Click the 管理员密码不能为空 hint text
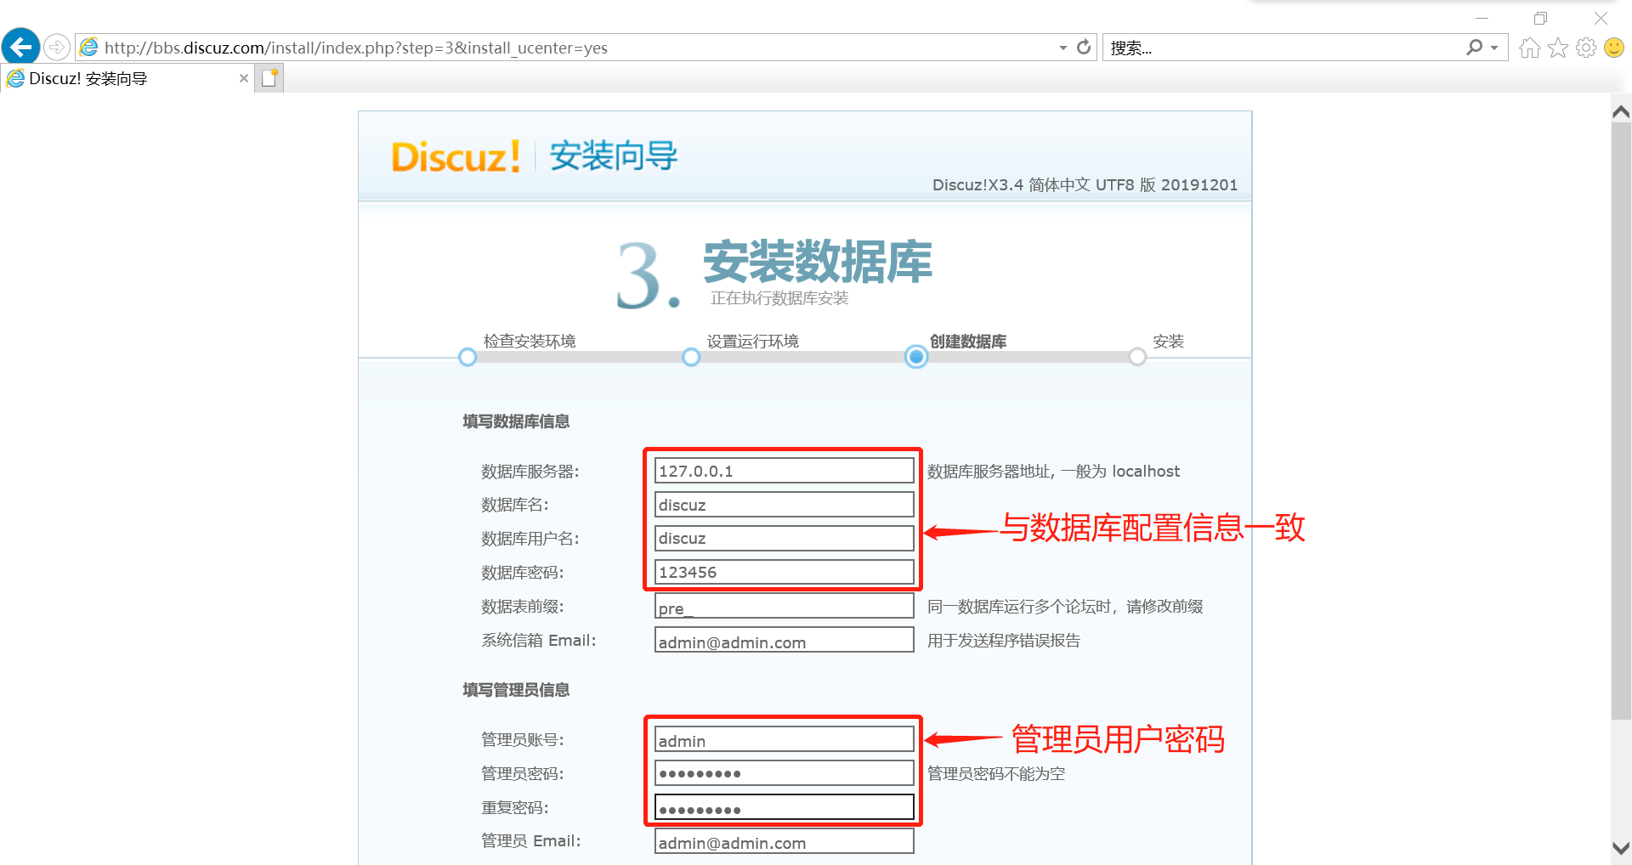Image resolution: width=1632 pixels, height=865 pixels. point(995,774)
